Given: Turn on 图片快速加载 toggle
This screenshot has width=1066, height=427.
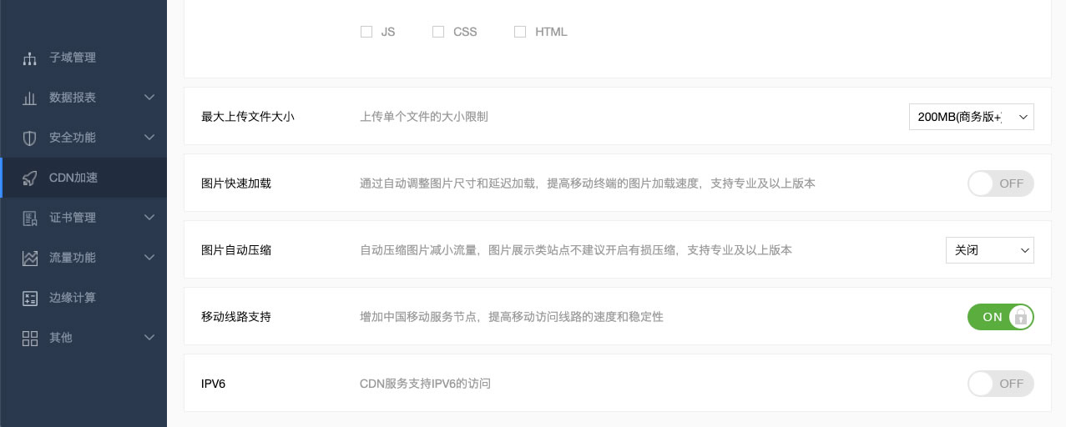Looking at the screenshot, I should coord(1000,183).
